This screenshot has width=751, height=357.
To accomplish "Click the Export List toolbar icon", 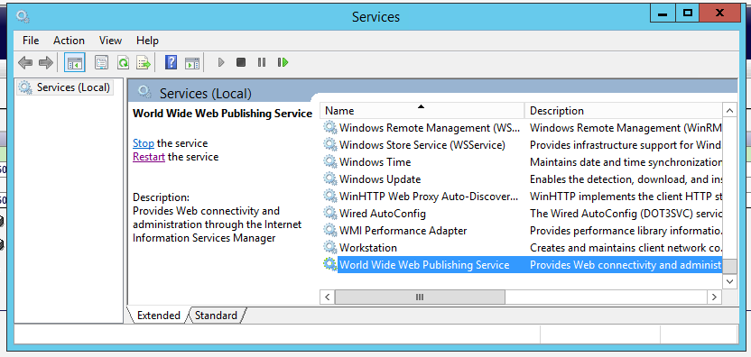I will click(x=144, y=62).
